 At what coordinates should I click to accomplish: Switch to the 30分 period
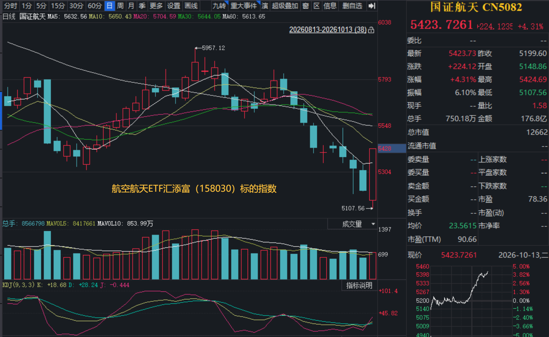coord(76,6)
